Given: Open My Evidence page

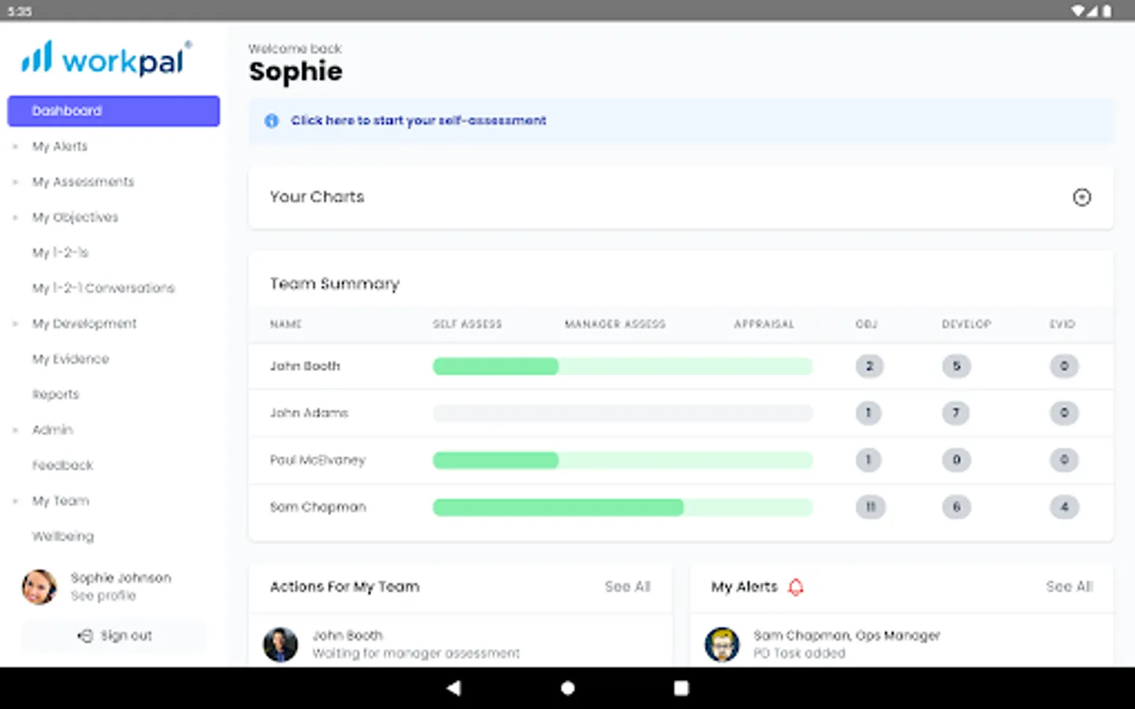Looking at the screenshot, I should tap(70, 359).
